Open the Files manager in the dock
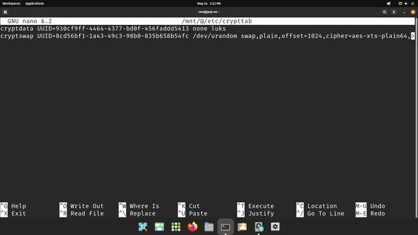Image resolution: width=418 pixels, height=235 pixels. point(209,227)
